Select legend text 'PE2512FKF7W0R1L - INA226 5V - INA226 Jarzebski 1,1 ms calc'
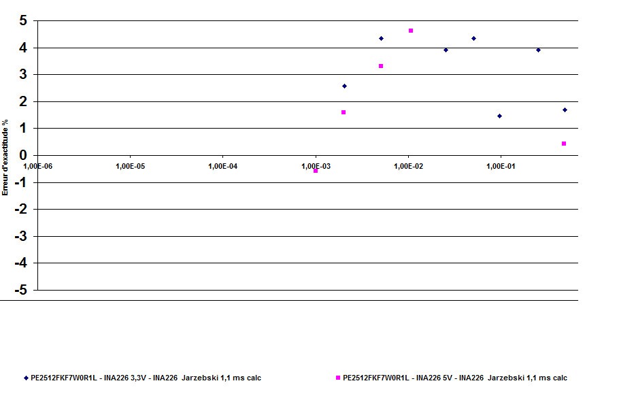 455,378
